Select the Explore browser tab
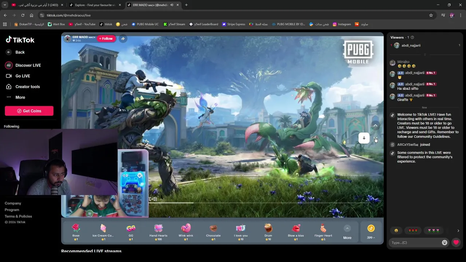 tap(95, 5)
